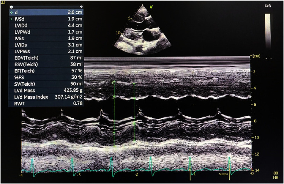Click the LVd Mass Index row
The width and height of the screenshot is (284, 184).
click(47, 97)
